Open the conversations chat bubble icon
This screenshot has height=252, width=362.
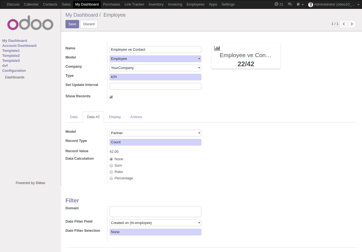[290, 4]
